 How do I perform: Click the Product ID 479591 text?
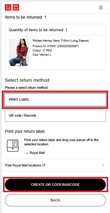55,46
